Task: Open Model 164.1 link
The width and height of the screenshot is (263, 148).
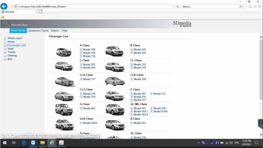Action: click(x=141, y=111)
